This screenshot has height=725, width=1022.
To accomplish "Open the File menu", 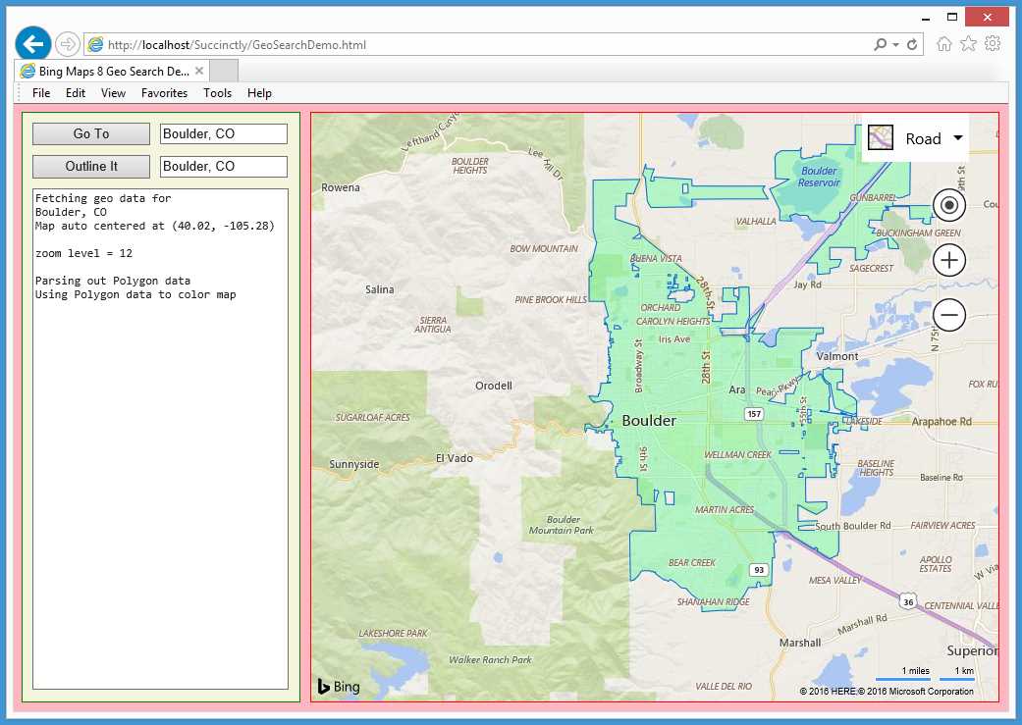I will 41,93.
